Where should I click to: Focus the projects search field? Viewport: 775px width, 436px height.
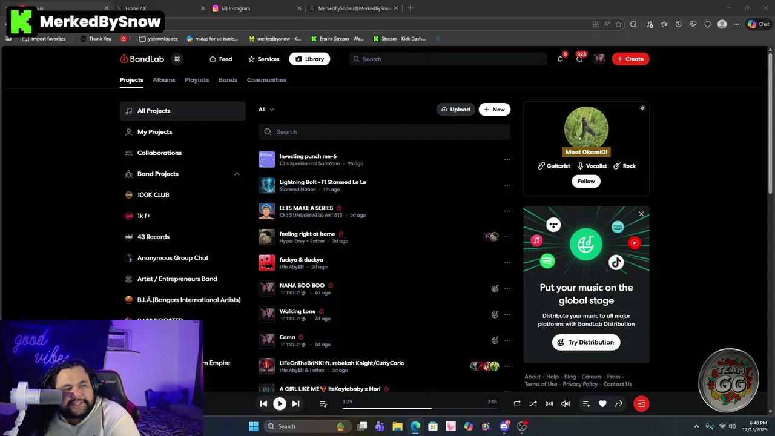384,132
